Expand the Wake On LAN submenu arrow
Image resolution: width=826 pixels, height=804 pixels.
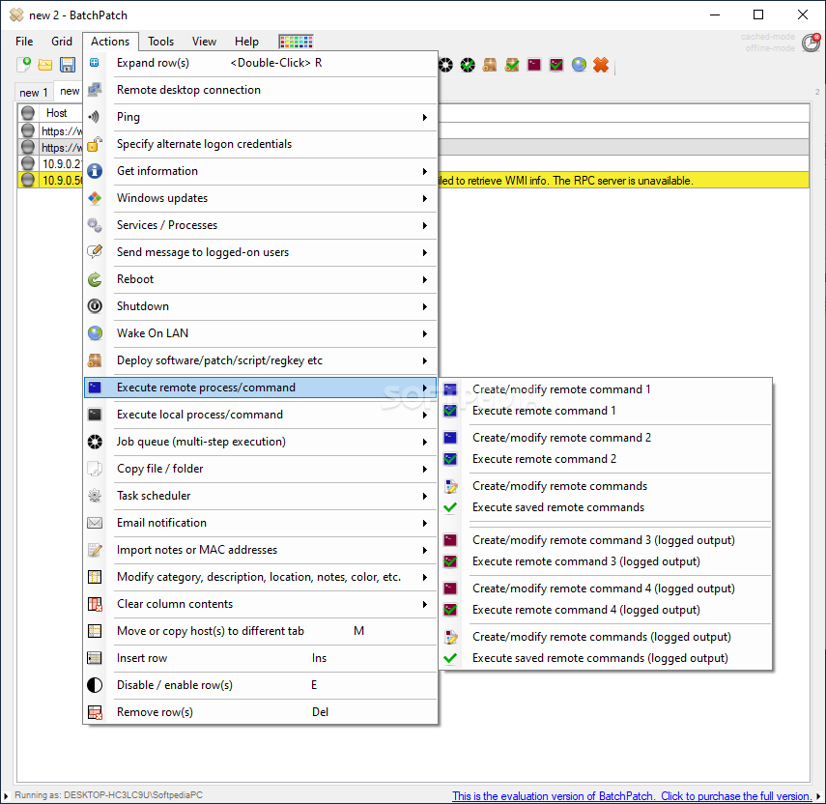click(424, 333)
